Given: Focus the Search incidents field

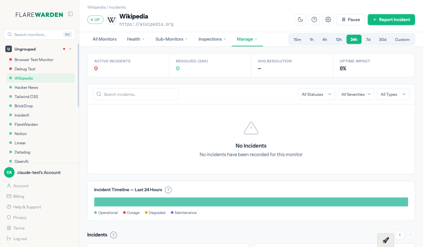Looking at the screenshot, I should click(x=136, y=94).
